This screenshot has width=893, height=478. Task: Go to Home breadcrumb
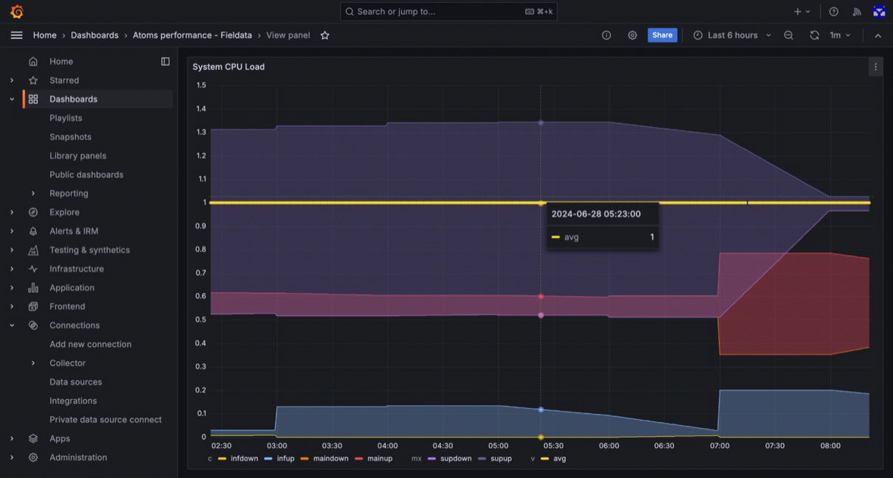click(x=44, y=35)
